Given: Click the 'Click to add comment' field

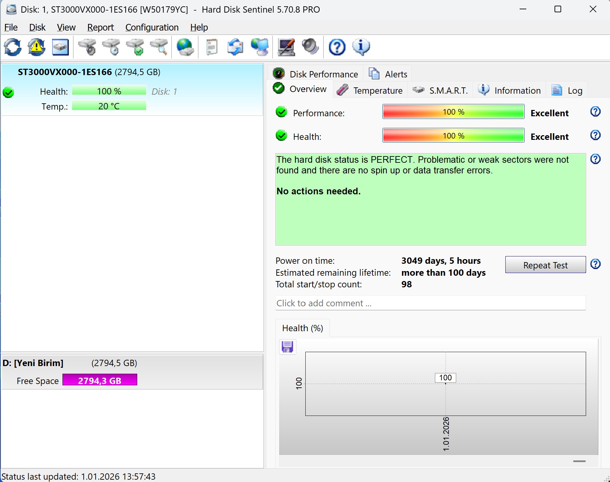Looking at the screenshot, I should [x=430, y=303].
